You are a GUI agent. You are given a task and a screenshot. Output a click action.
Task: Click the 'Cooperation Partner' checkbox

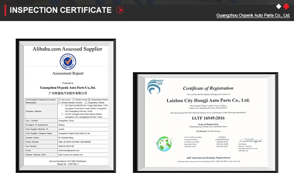point(86,102)
